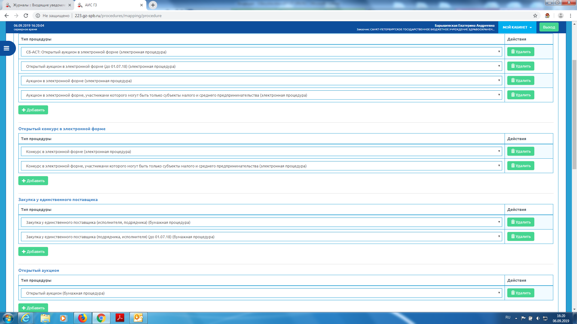Open Chrome profile avatar icon

coord(560,16)
